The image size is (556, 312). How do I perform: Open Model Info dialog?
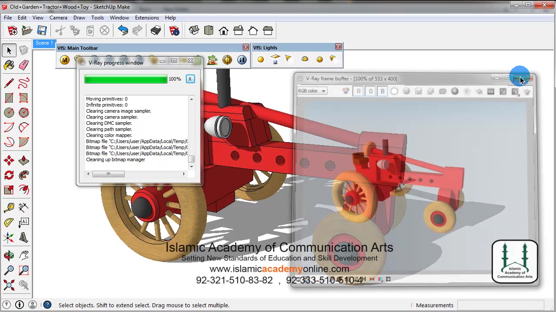tap(174, 30)
